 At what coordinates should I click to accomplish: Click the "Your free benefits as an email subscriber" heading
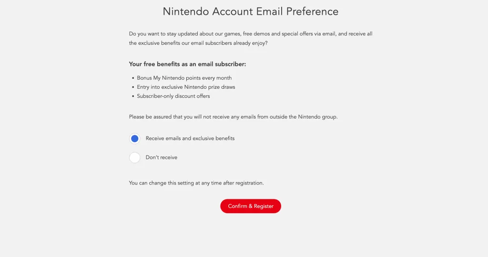[187, 64]
